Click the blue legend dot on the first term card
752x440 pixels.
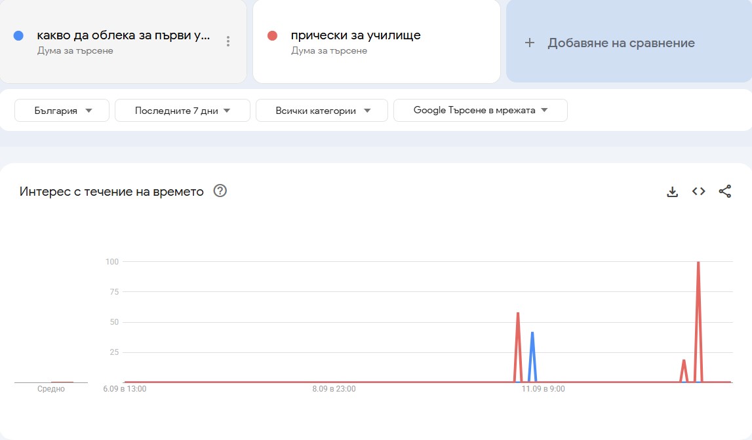18,35
